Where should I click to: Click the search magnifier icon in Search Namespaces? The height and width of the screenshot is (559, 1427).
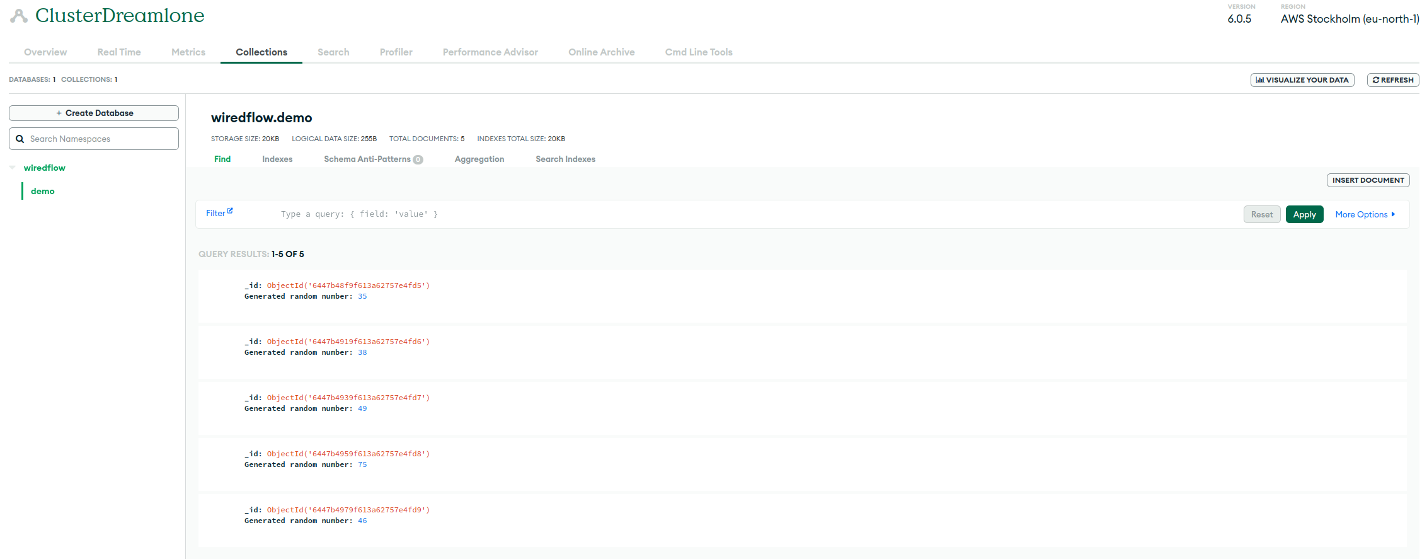click(20, 139)
